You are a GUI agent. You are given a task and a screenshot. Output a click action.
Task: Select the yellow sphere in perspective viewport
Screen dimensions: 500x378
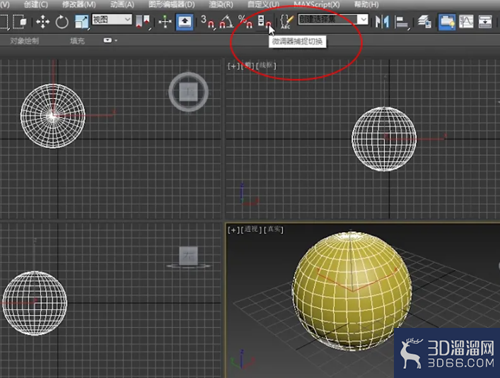(x=351, y=291)
